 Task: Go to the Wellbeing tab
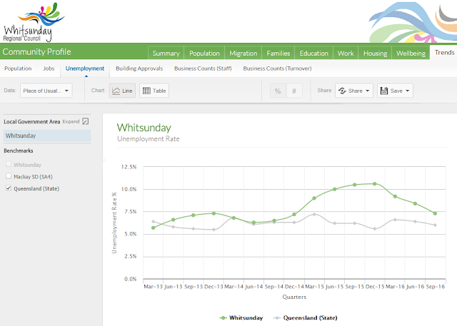[411, 53]
